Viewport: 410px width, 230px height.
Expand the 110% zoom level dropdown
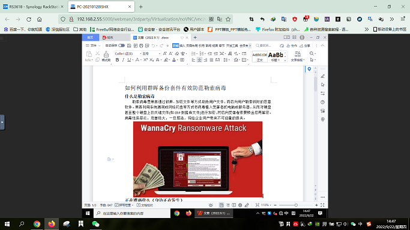click(266, 205)
